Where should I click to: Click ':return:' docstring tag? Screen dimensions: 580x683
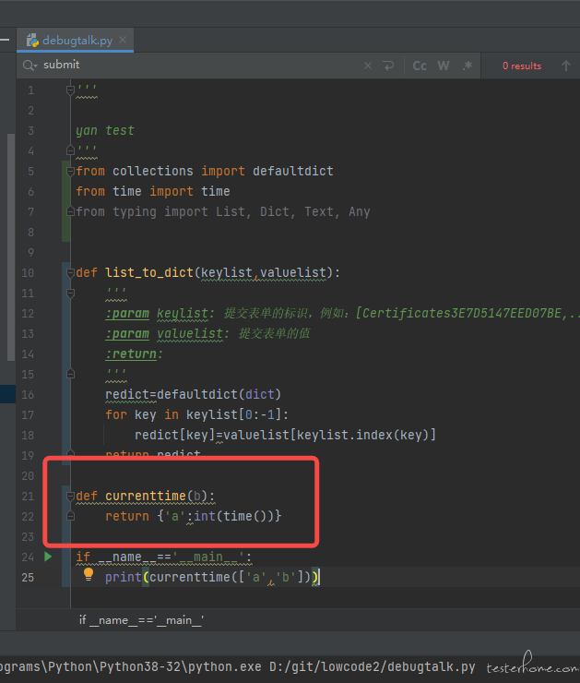coord(134,354)
